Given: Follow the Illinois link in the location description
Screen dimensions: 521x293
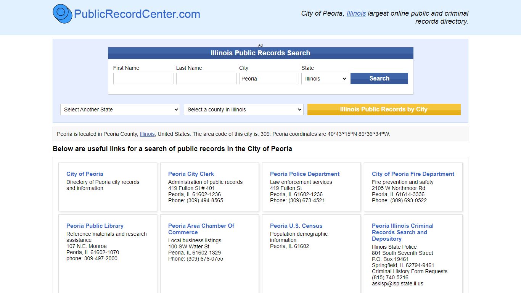Looking at the screenshot, I should click(147, 134).
